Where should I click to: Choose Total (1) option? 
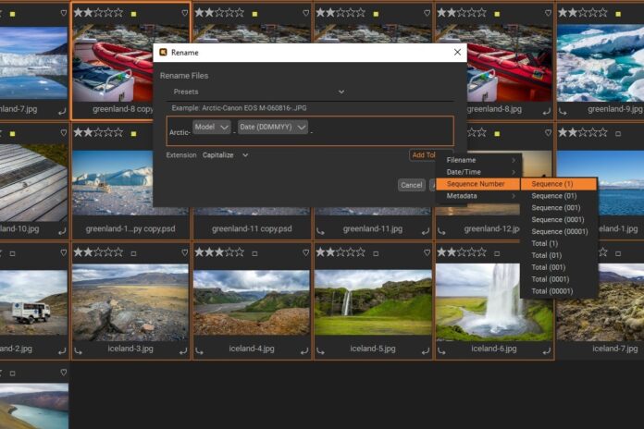click(559, 243)
